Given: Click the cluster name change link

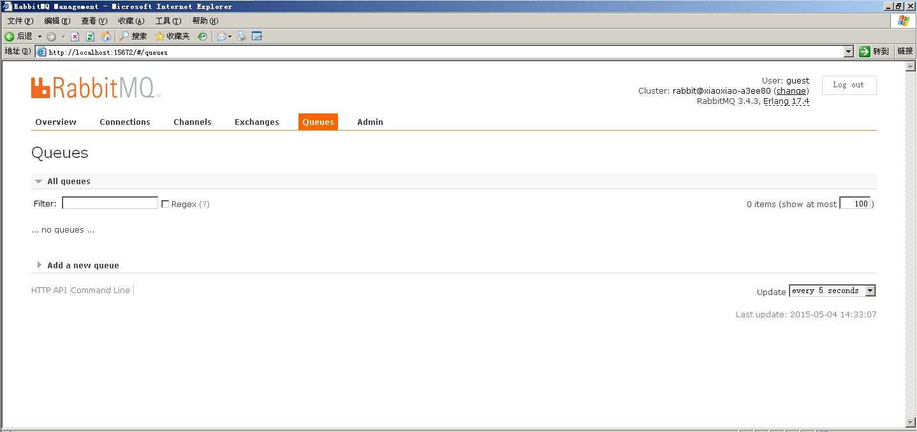Looking at the screenshot, I should [791, 91].
